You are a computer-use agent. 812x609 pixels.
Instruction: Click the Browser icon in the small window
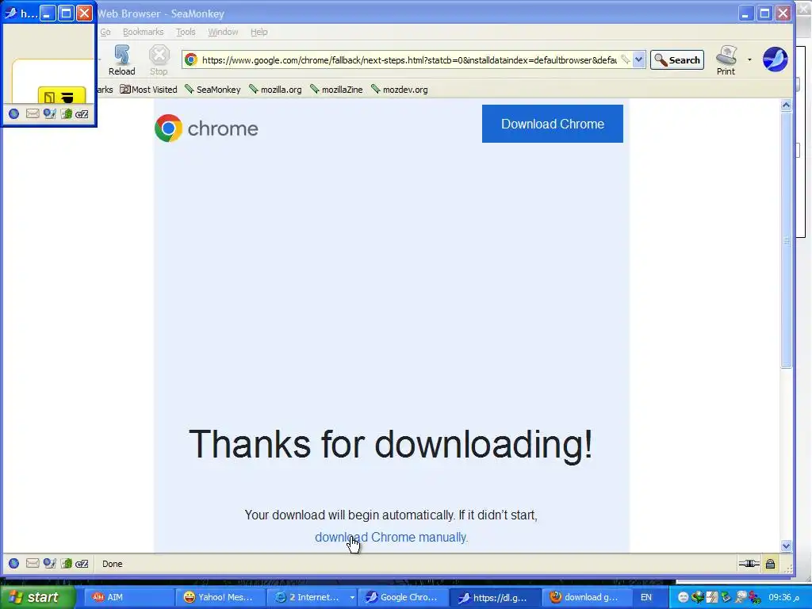pos(14,114)
